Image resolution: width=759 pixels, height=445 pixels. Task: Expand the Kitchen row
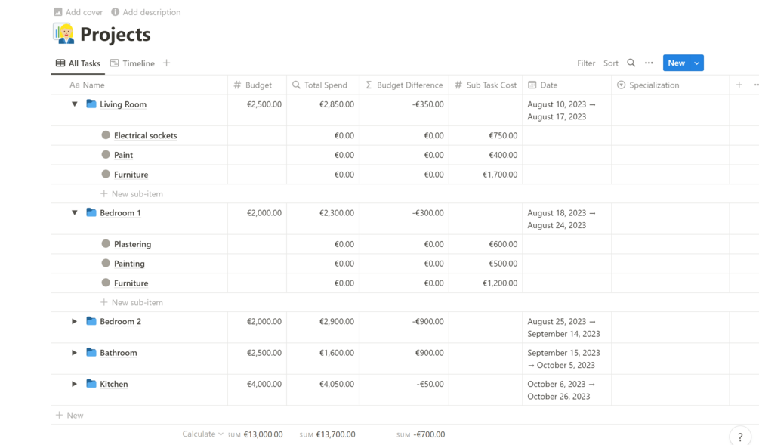pyautogui.click(x=74, y=383)
